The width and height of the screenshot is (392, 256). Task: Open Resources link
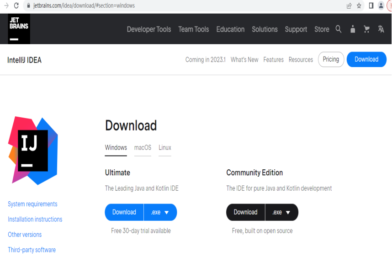pos(301,60)
